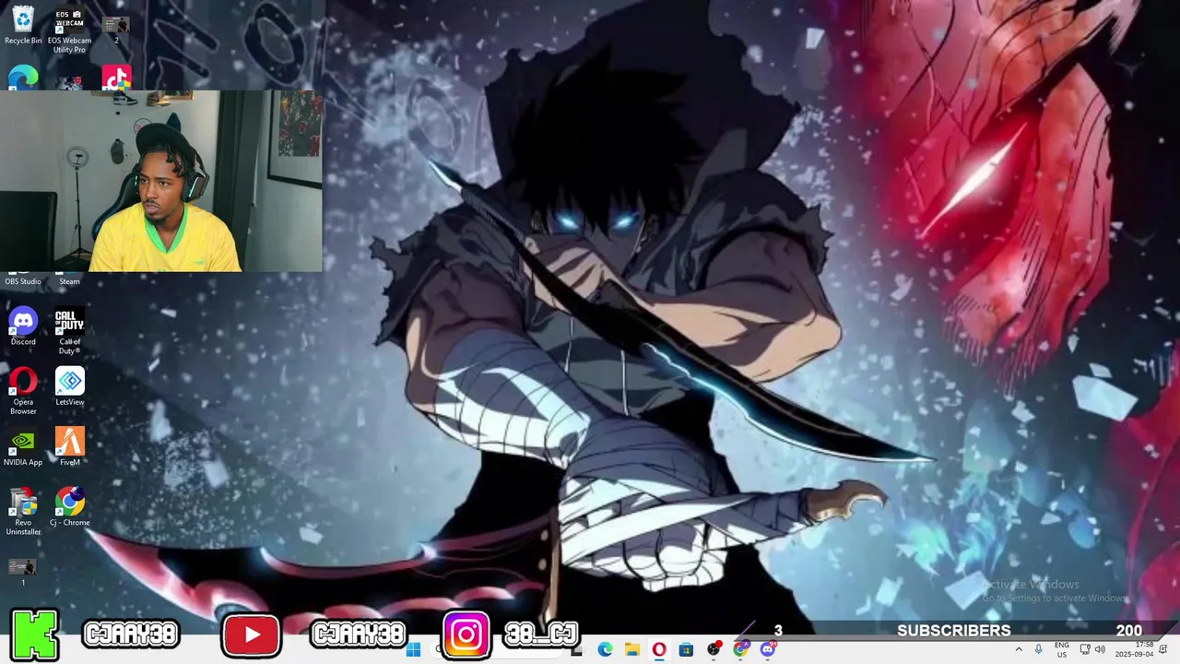Select the LetsView desktop icon

click(69, 386)
